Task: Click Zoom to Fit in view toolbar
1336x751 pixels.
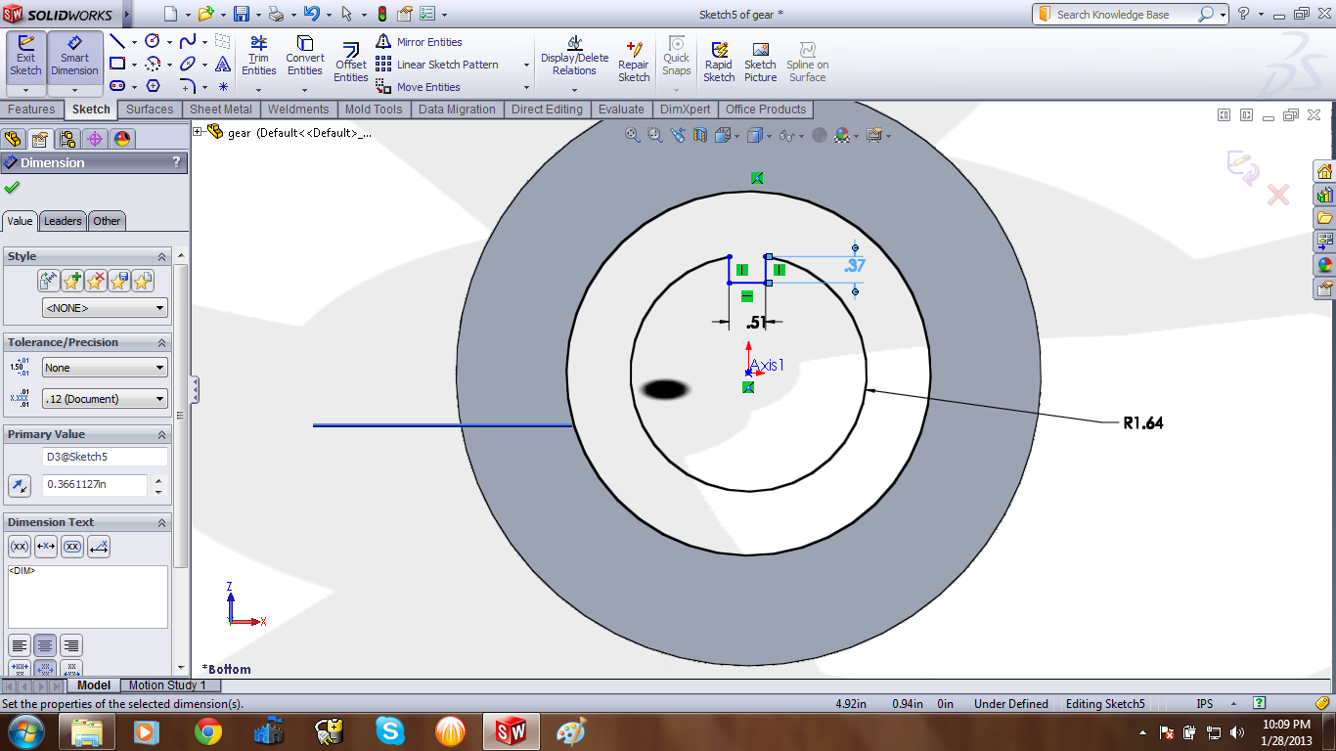Action: (633, 136)
